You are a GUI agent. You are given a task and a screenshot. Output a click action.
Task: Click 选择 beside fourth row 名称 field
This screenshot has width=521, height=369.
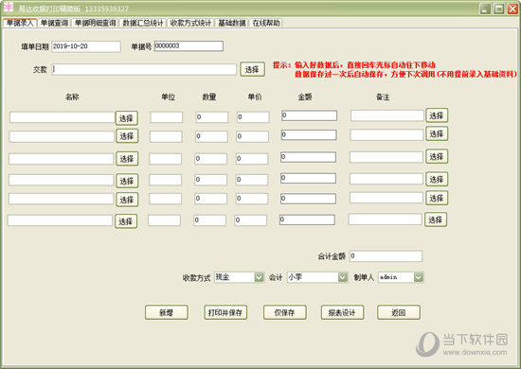tap(127, 181)
